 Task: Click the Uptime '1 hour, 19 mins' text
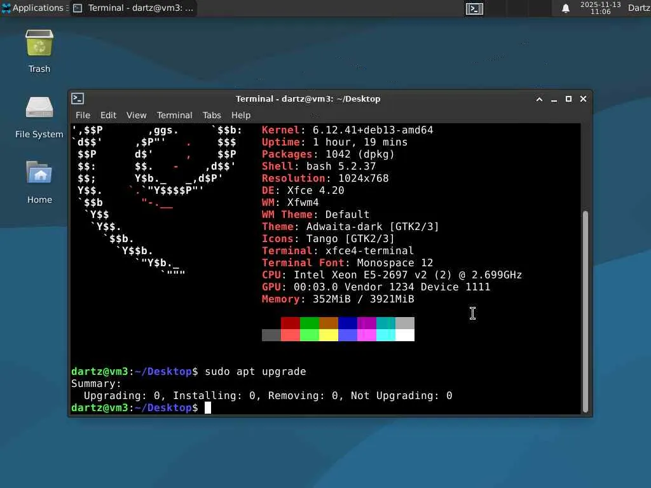(360, 142)
